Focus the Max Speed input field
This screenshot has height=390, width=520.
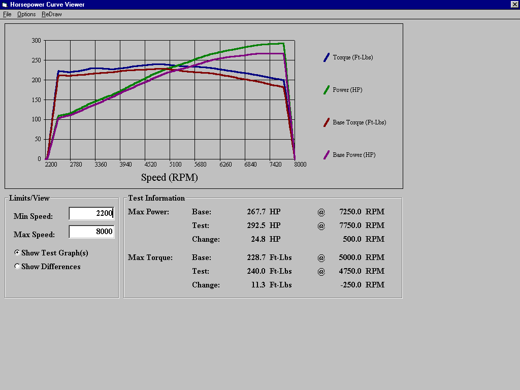(91, 232)
